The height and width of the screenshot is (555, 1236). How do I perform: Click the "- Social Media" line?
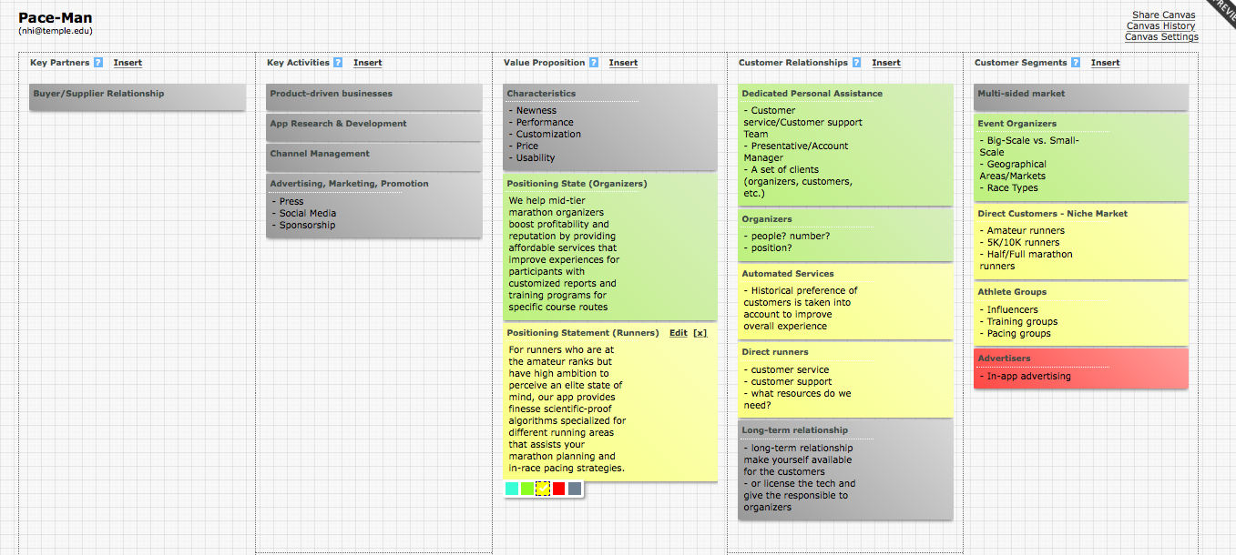tap(303, 214)
